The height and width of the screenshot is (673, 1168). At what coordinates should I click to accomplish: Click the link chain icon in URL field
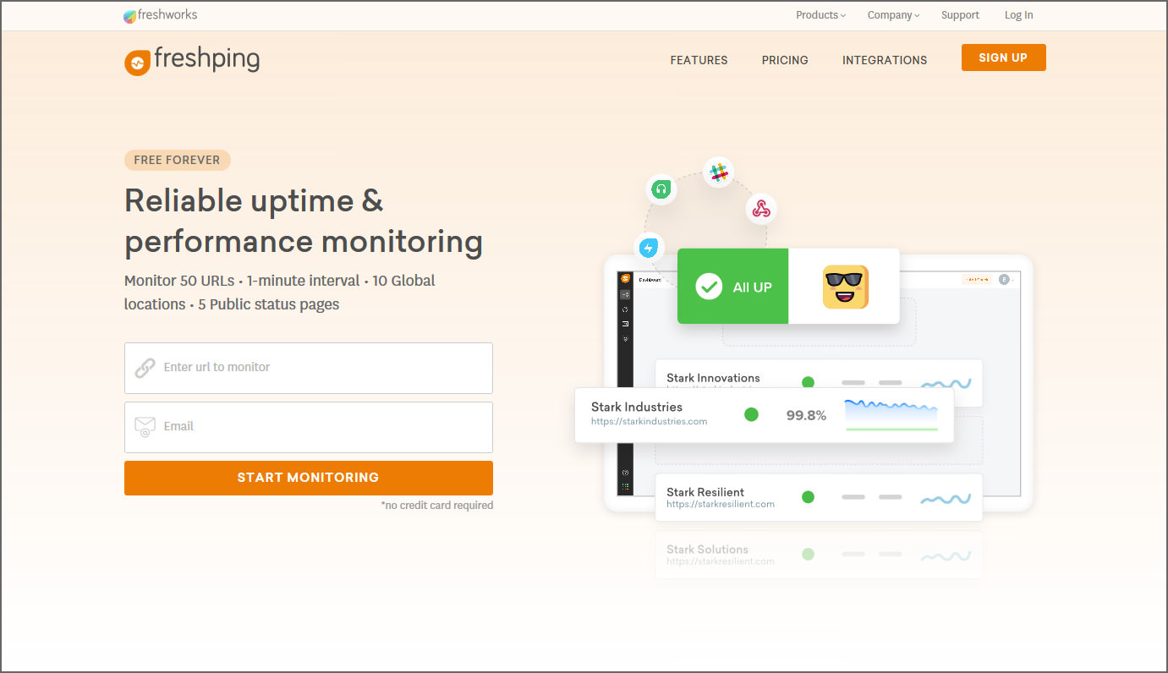[x=145, y=368]
